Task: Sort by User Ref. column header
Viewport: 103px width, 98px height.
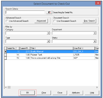Action: [84, 48]
